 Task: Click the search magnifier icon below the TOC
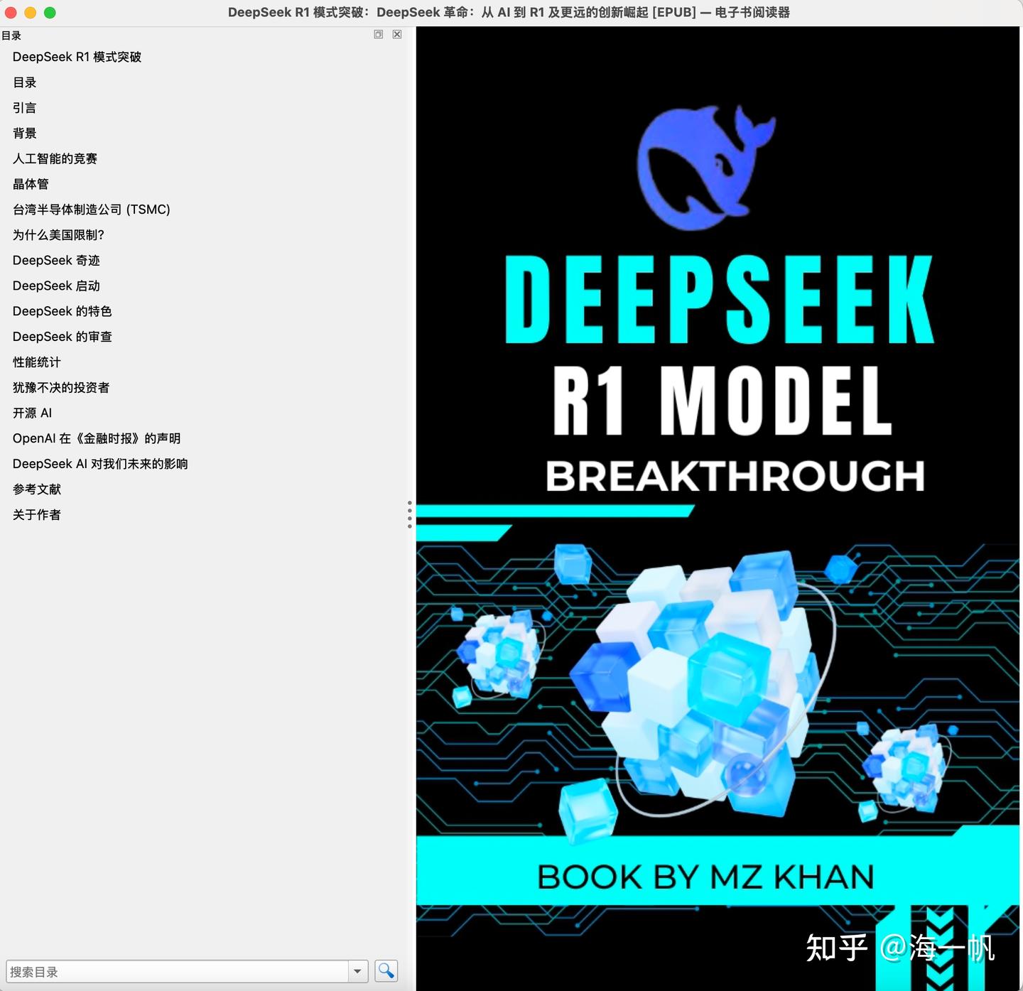click(x=386, y=970)
